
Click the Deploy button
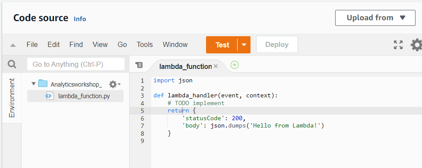tap(277, 44)
